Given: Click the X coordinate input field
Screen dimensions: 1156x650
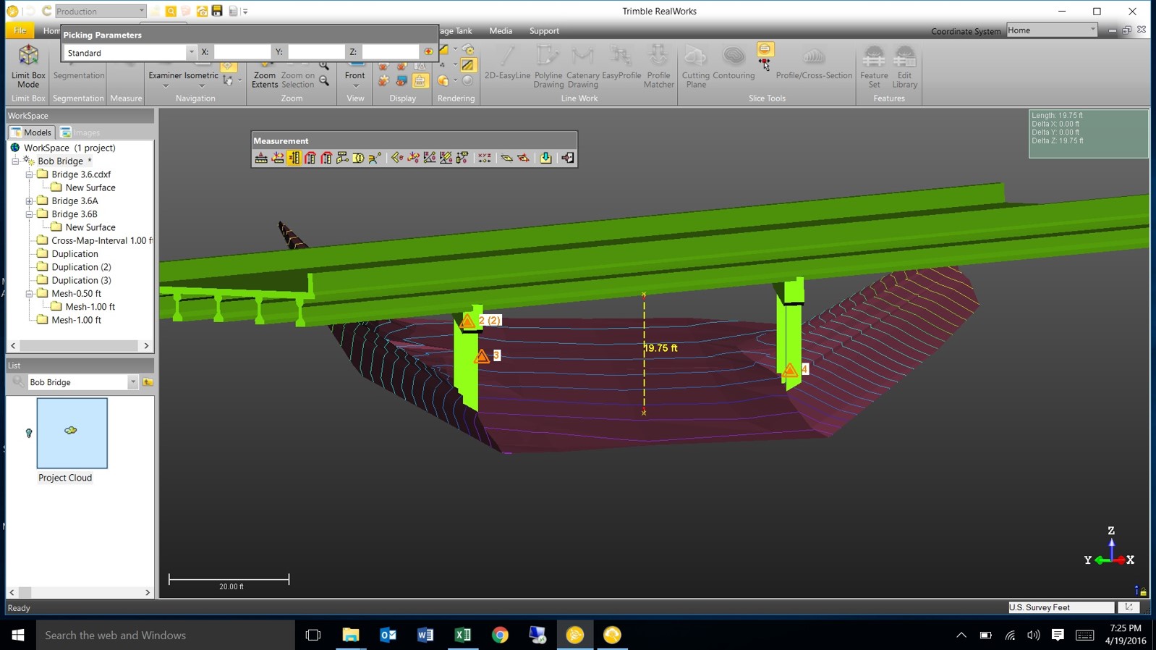Looking at the screenshot, I should pyautogui.click(x=242, y=52).
